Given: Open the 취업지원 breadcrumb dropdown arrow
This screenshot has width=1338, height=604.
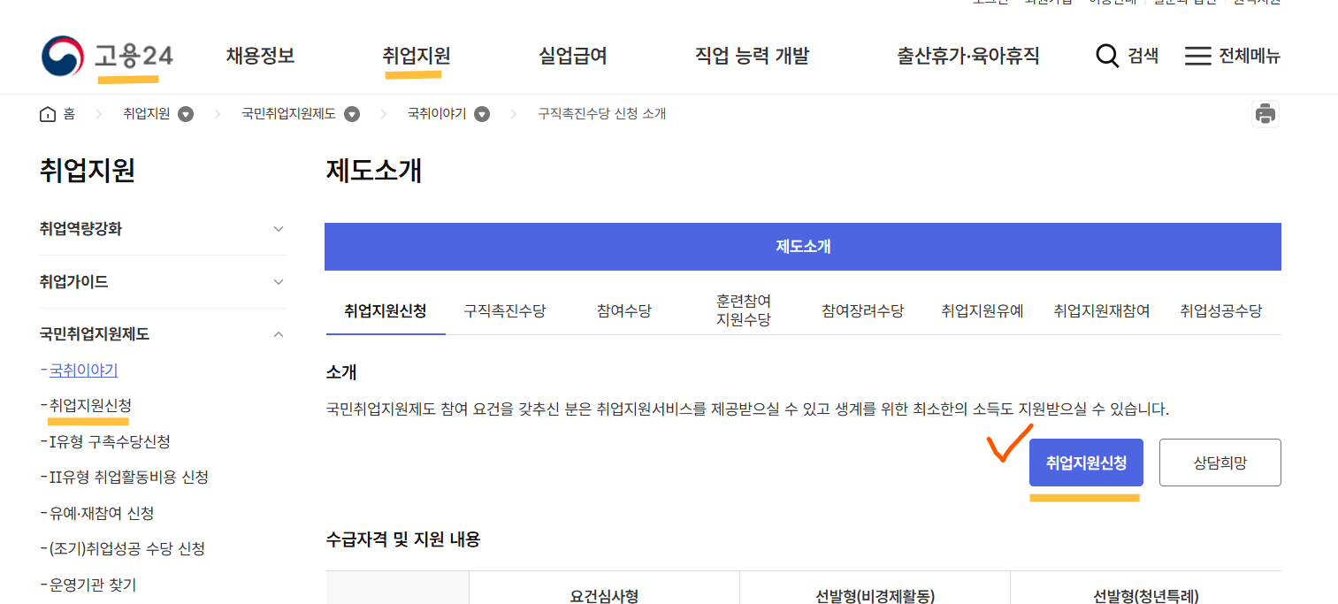Looking at the screenshot, I should (185, 113).
